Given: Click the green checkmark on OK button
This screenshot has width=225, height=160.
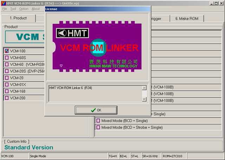Looking at the screenshot, I should (x=93, y=110).
